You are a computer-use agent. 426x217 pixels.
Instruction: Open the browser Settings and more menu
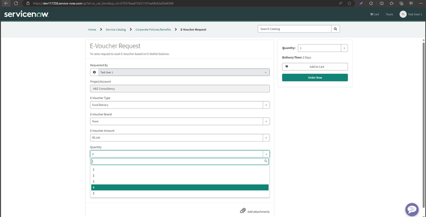421,3
